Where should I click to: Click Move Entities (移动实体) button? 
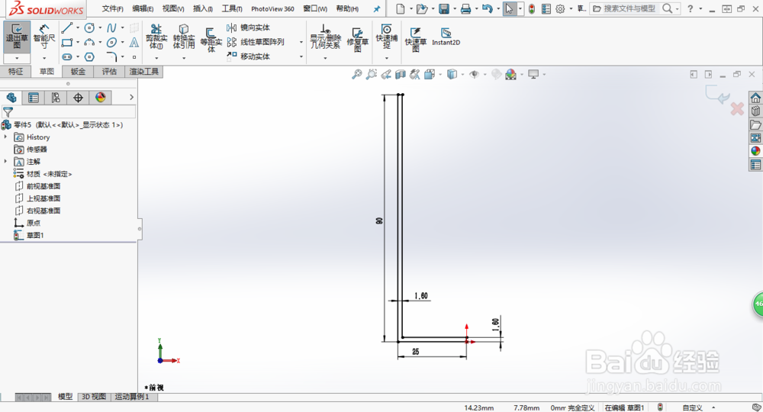pos(249,56)
